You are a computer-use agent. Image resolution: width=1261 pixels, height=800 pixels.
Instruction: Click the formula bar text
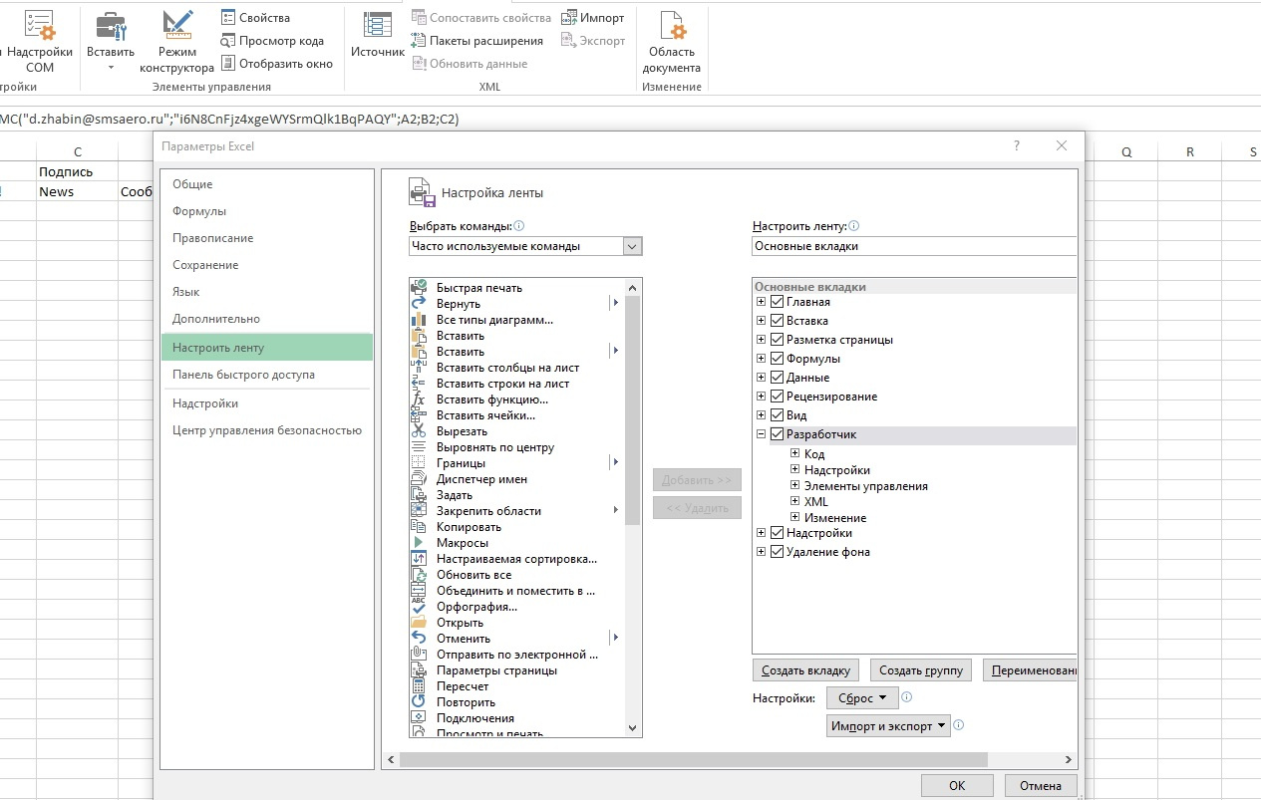click(229, 119)
